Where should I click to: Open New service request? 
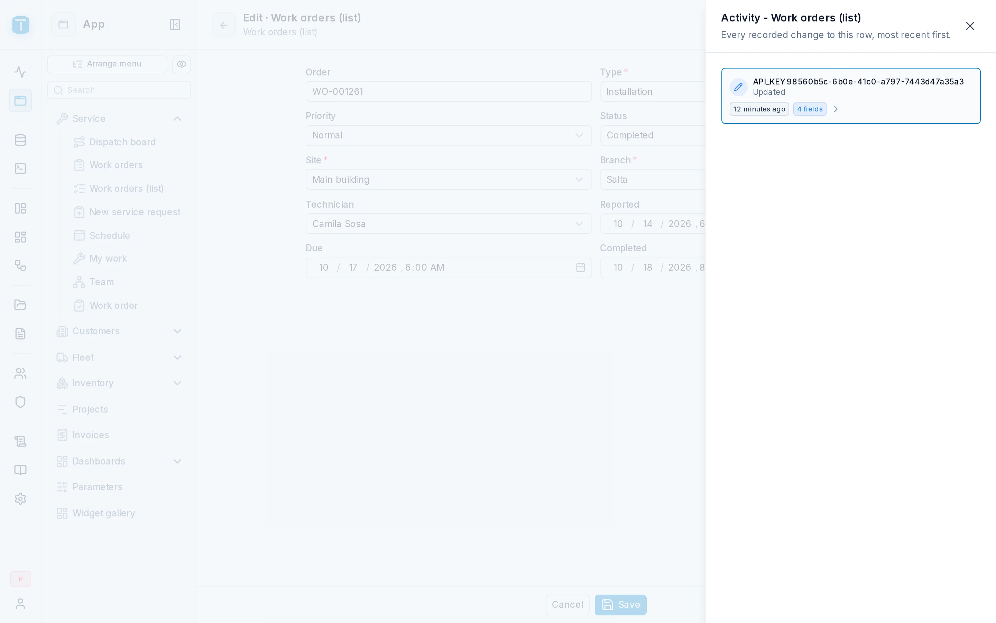coord(127,212)
